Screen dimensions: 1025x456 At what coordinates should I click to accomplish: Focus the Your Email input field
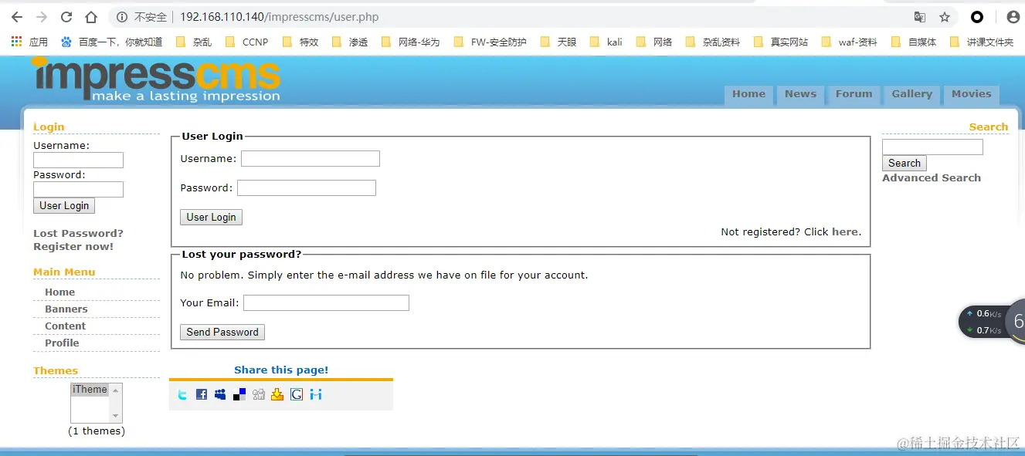click(x=326, y=302)
